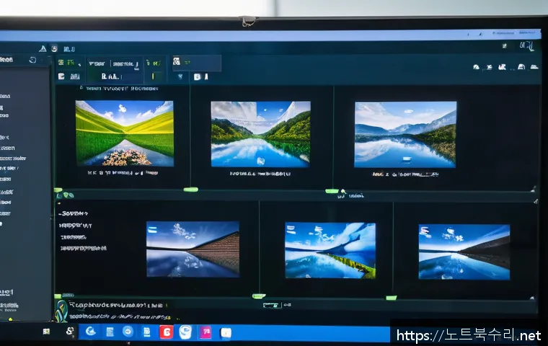The height and width of the screenshot is (346, 548).
Task: Select the bottom-center blue sky reflection photo
Action: point(330,250)
